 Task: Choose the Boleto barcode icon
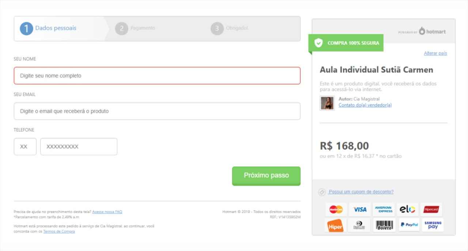(x=384, y=225)
